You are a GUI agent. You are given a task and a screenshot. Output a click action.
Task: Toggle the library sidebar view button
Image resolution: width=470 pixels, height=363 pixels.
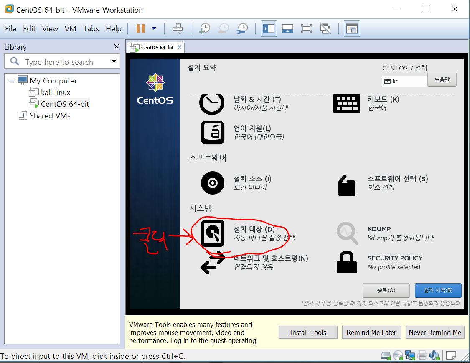269,29
